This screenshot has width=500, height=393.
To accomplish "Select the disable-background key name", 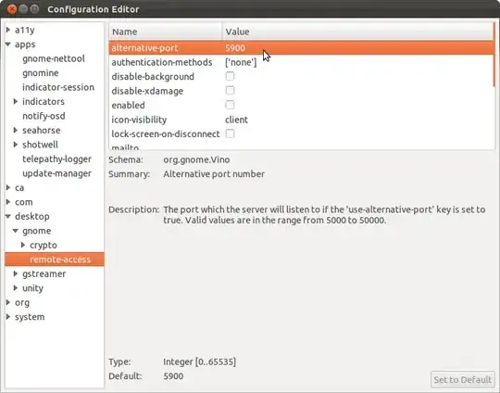I will tap(153, 77).
